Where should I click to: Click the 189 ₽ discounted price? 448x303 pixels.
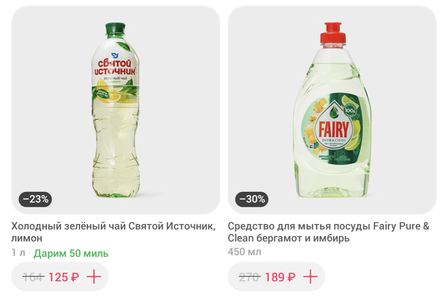[280, 277]
